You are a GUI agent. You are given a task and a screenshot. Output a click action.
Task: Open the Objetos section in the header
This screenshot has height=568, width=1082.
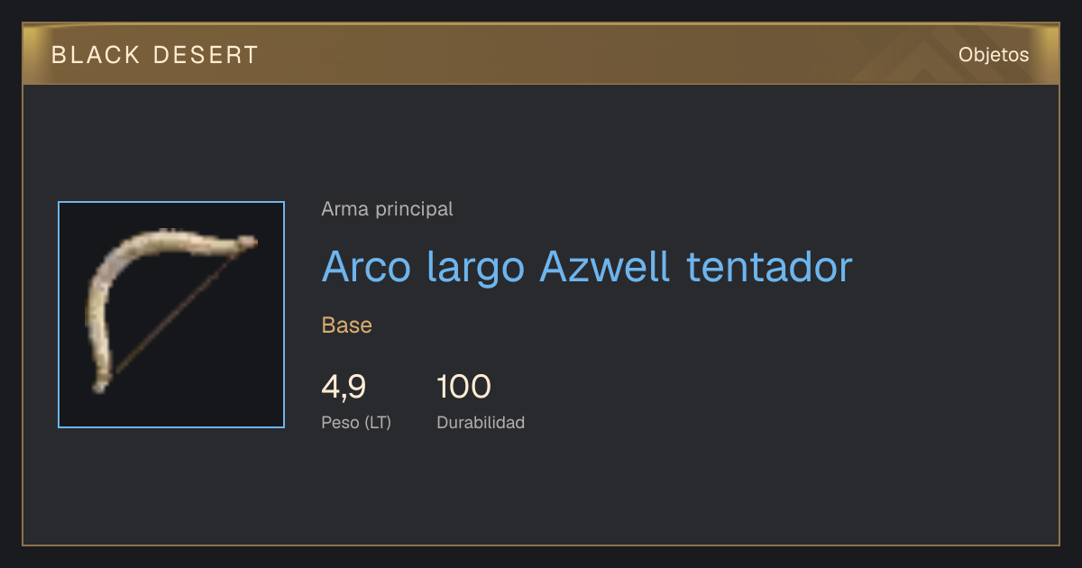(994, 54)
